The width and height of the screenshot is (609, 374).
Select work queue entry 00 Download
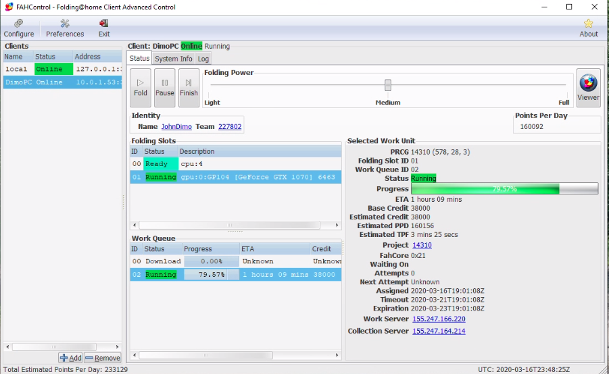[236, 261]
